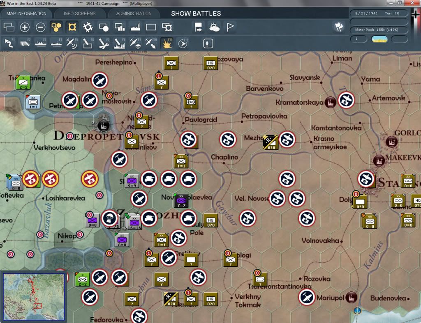The width and height of the screenshot is (421, 323).
Task: Zoom in with the plus circle icon
Action: tap(25, 27)
